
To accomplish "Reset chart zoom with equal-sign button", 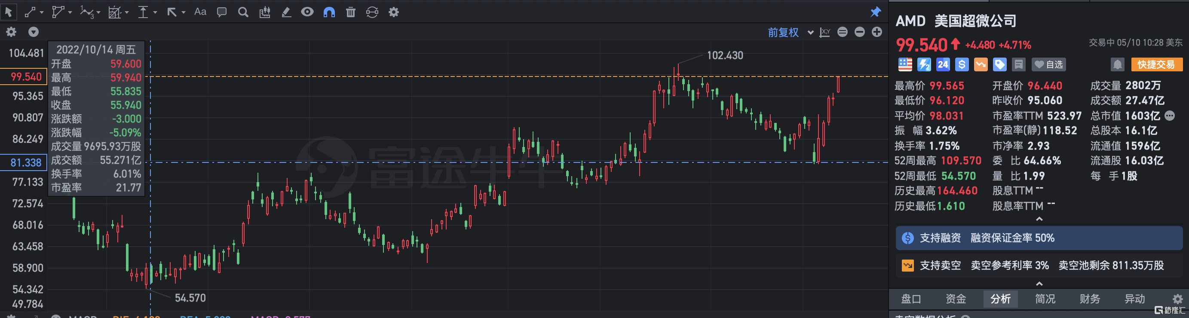I will click(x=843, y=32).
